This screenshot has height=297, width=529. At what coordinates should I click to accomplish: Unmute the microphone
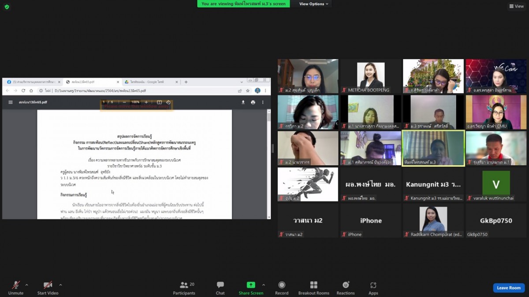pyautogui.click(x=16, y=288)
